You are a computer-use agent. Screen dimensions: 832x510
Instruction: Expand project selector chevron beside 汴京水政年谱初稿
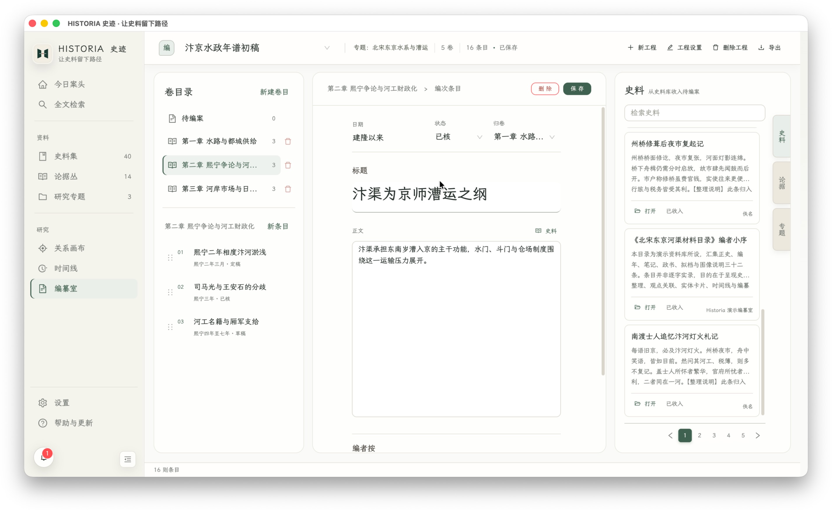(327, 48)
